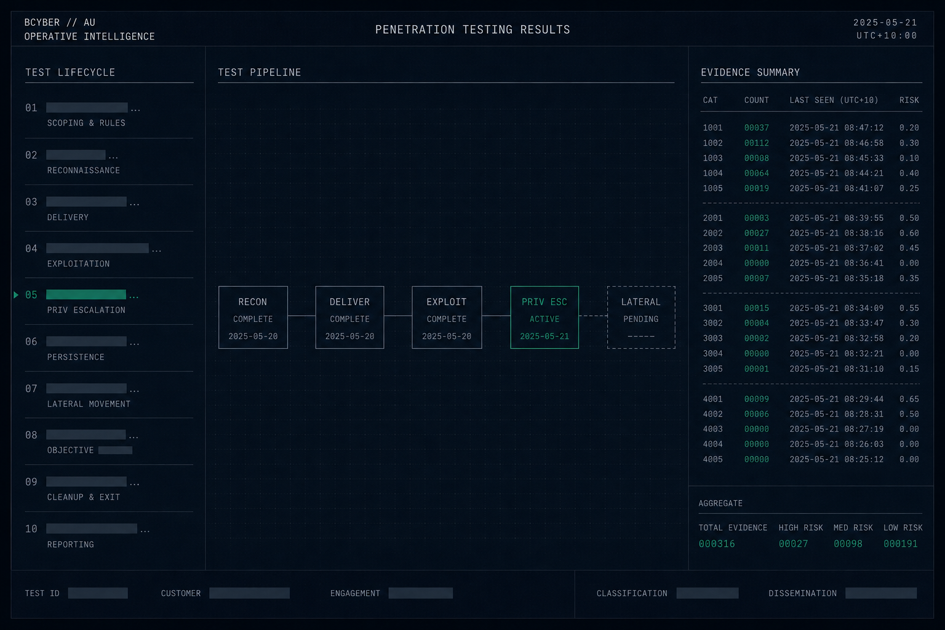945x630 pixels.
Task: Select lifecycle step 06 Persistence
Action: click(x=109, y=349)
